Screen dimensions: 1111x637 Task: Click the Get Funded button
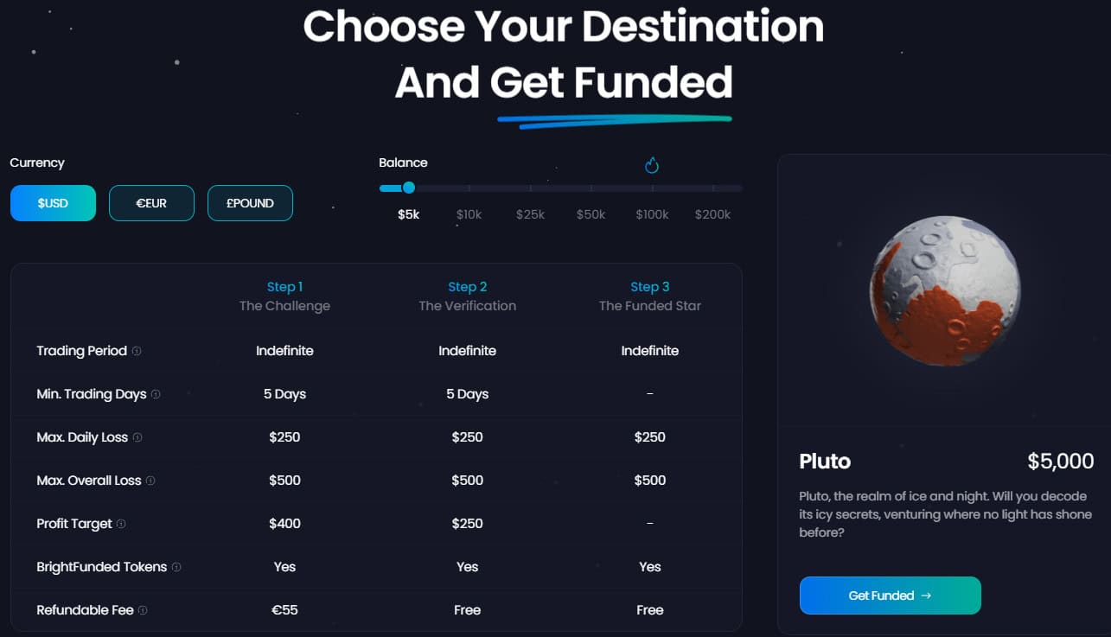click(x=890, y=596)
